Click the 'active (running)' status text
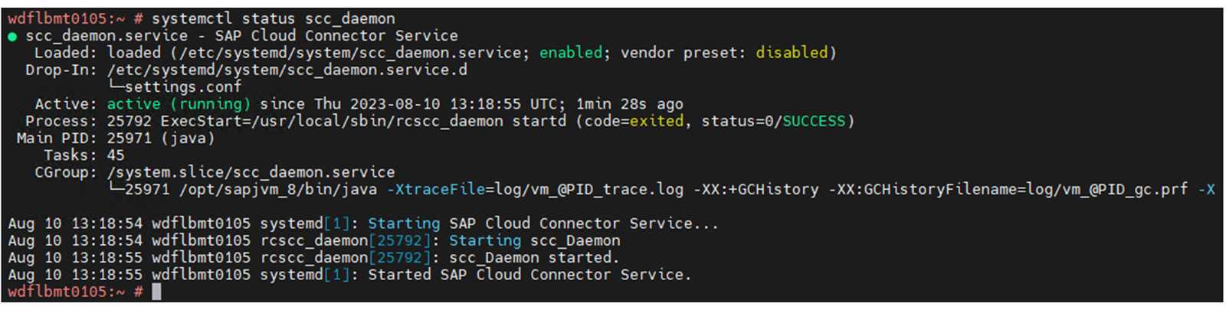 (x=179, y=104)
